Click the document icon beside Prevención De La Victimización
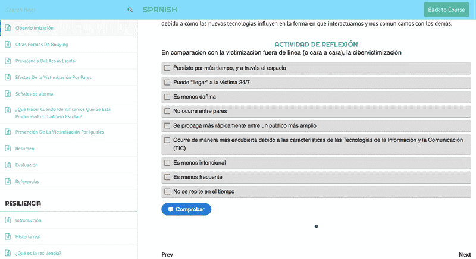Image resolution: width=476 pixels, height=259 pixels. pos(8,132)
